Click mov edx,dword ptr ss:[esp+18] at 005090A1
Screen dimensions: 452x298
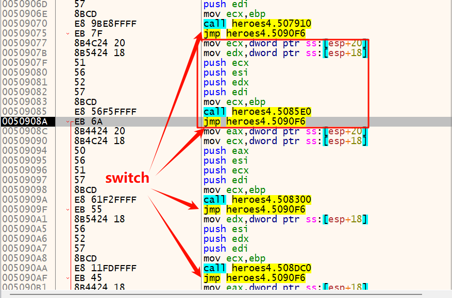(286, 219)
